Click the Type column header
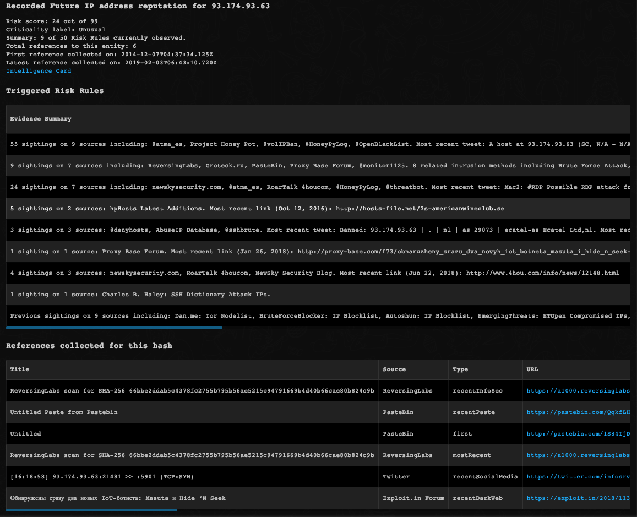 pos(460,369)
